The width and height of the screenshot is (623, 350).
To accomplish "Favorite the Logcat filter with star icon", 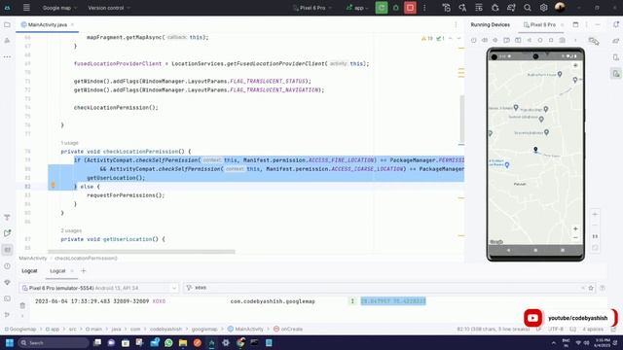I will [x=591, y=288].
